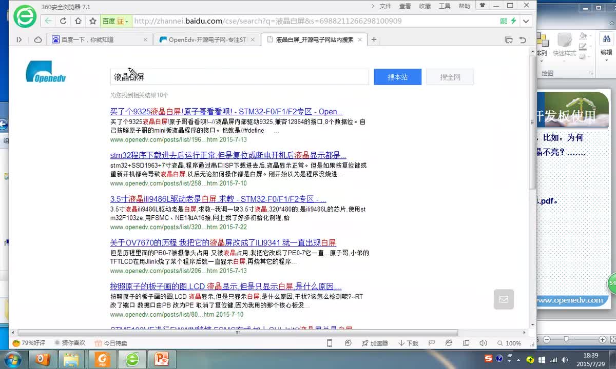Click the search box containing 液晶白屏
The image size is (616, 369).
coord(239,77)
